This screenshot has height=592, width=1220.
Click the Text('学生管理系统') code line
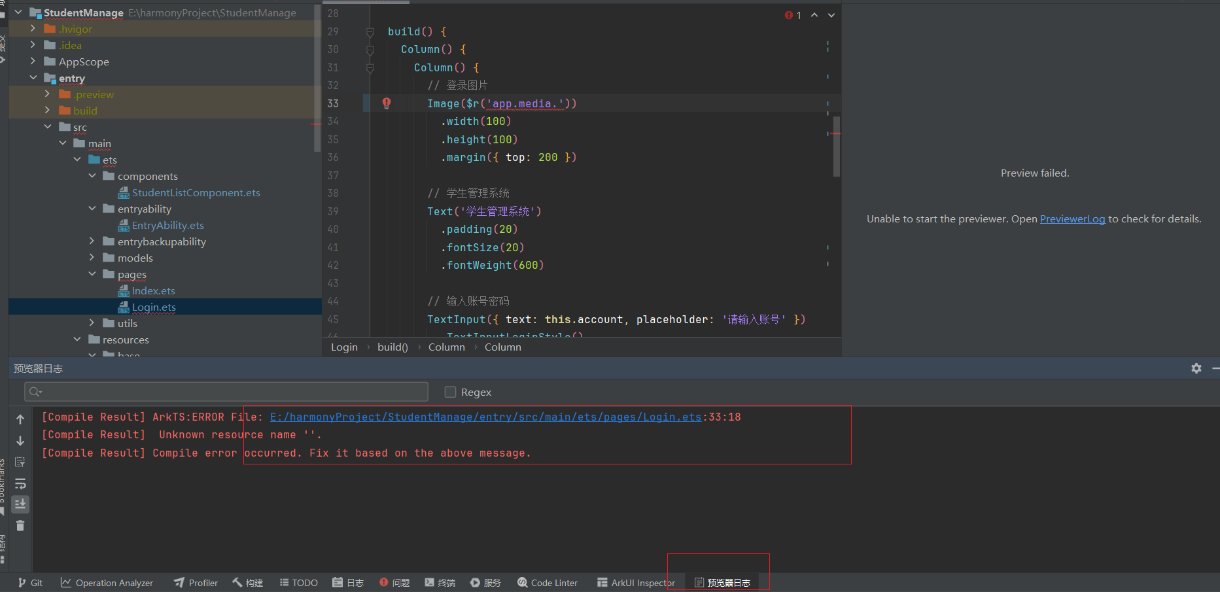[484, 211]
